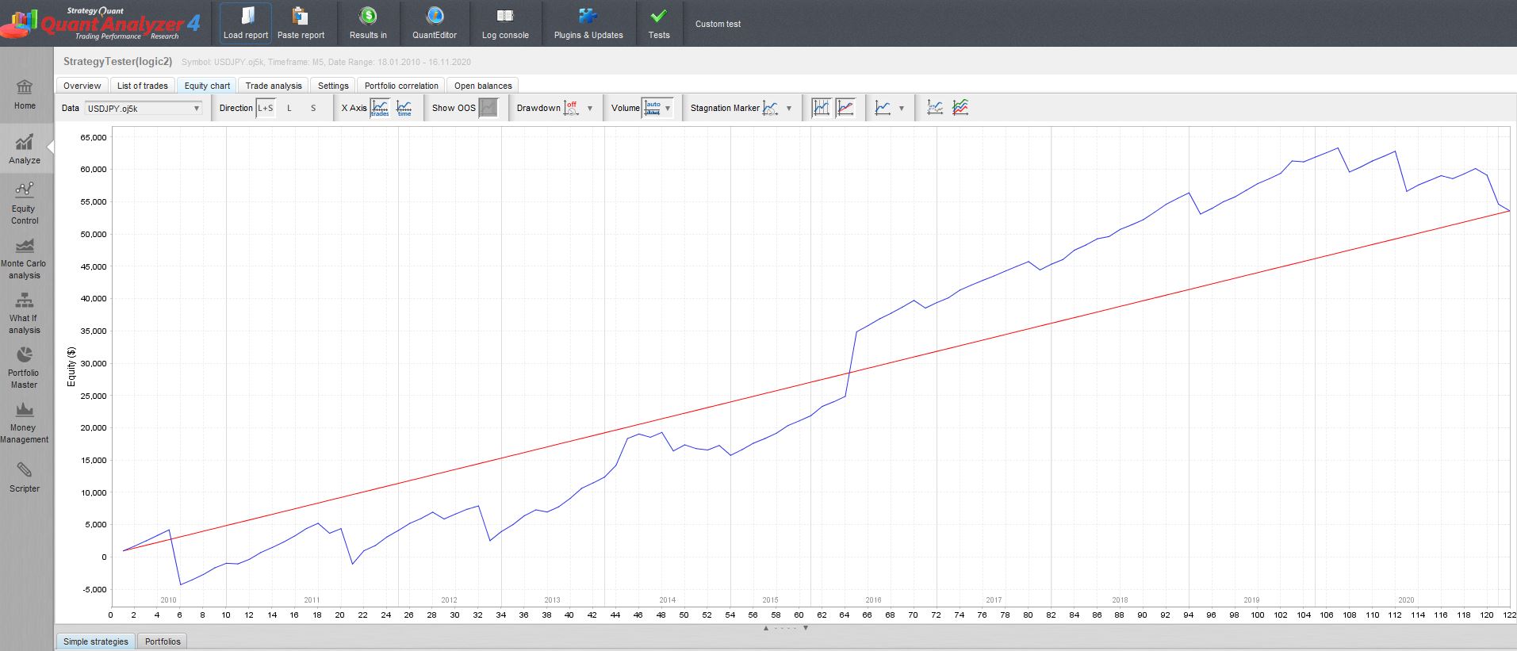Toggle the Drawdown off icon
Screen dimensions: 1517x651
(x=572, y=108)
